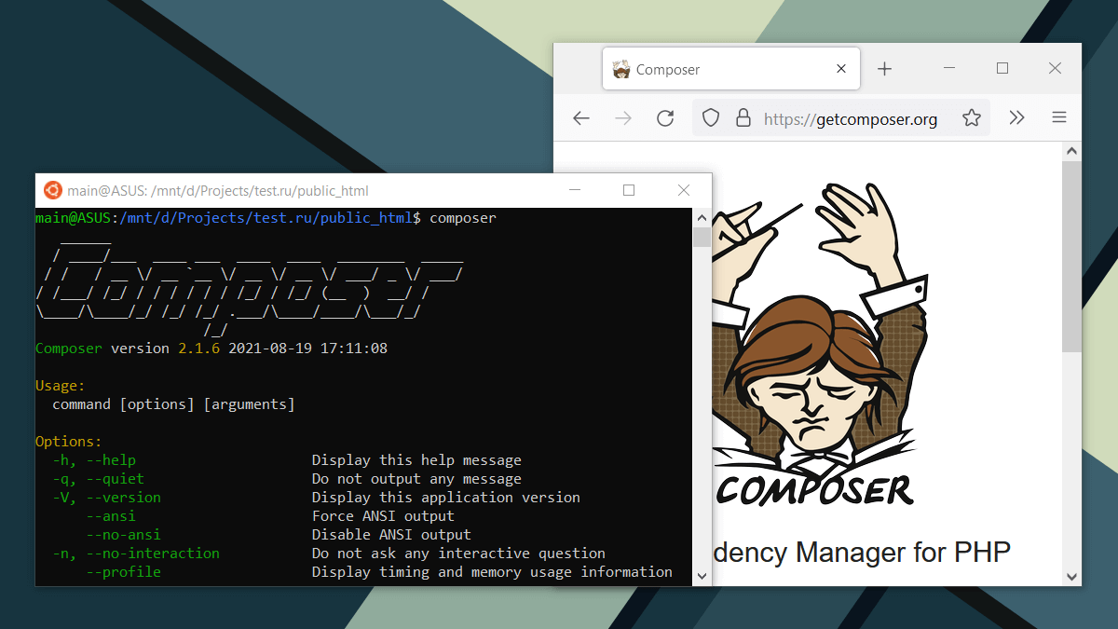The height and width of the screenshot is (629, 1118).
Task: Click the terminal scrollbar up arrow
Action: (x=702, y=217)
